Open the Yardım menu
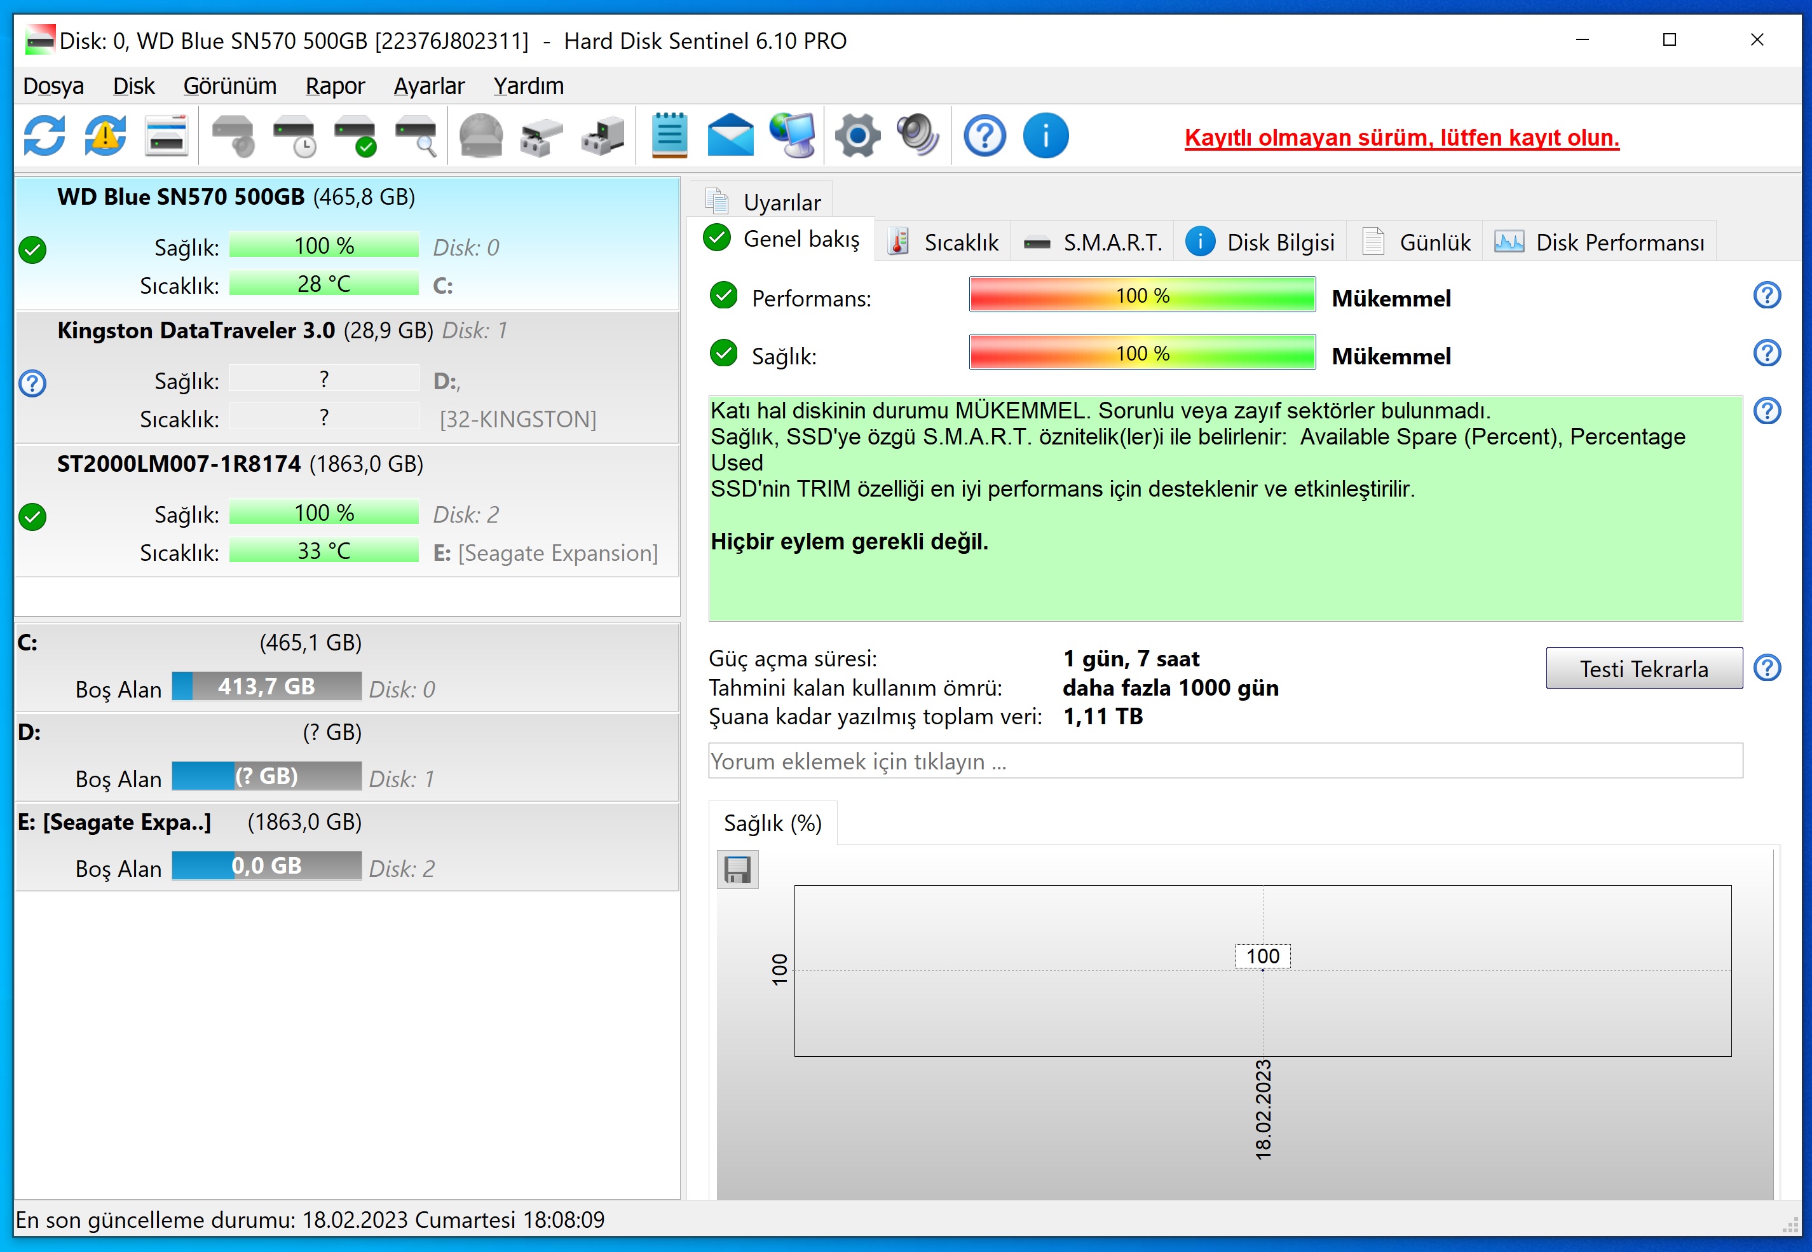The image size is (1812, 1252). (x=528, y=85)
